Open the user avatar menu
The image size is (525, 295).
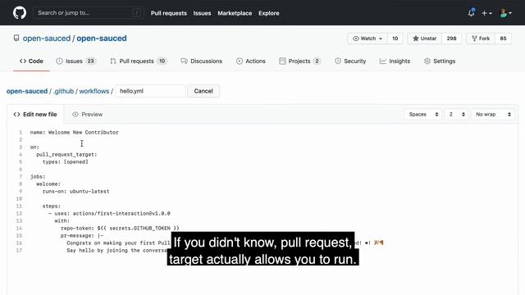(x=505, y=13)
